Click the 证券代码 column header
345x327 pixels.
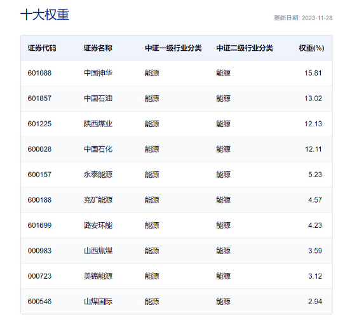pos(42,48)
